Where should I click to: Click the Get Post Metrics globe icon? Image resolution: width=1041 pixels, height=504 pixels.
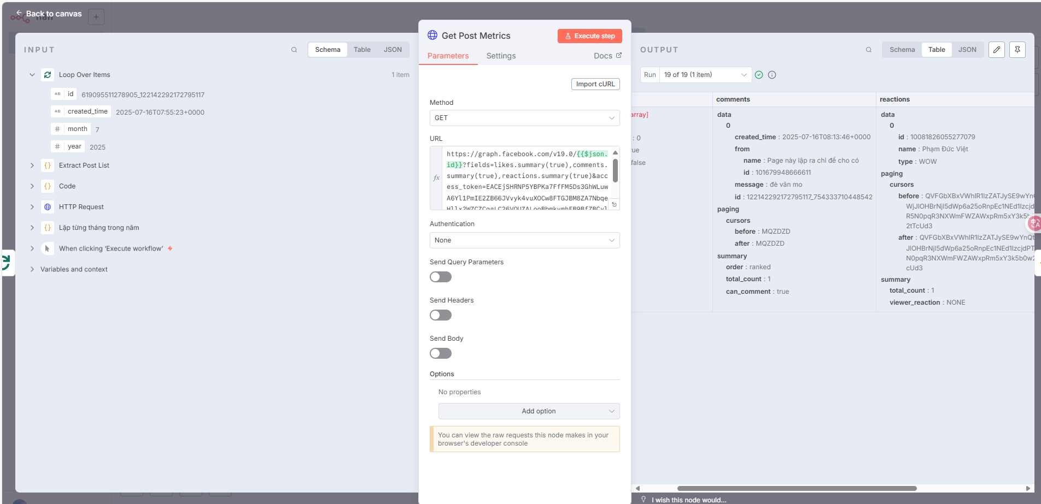pyautogui.click(x=432, y=35)
